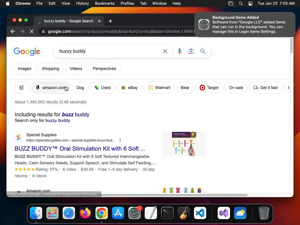Screen dimensions: 300x225
Task: Open the Trash in the dock
Action: pyautogui.click(x=264, y=213)
